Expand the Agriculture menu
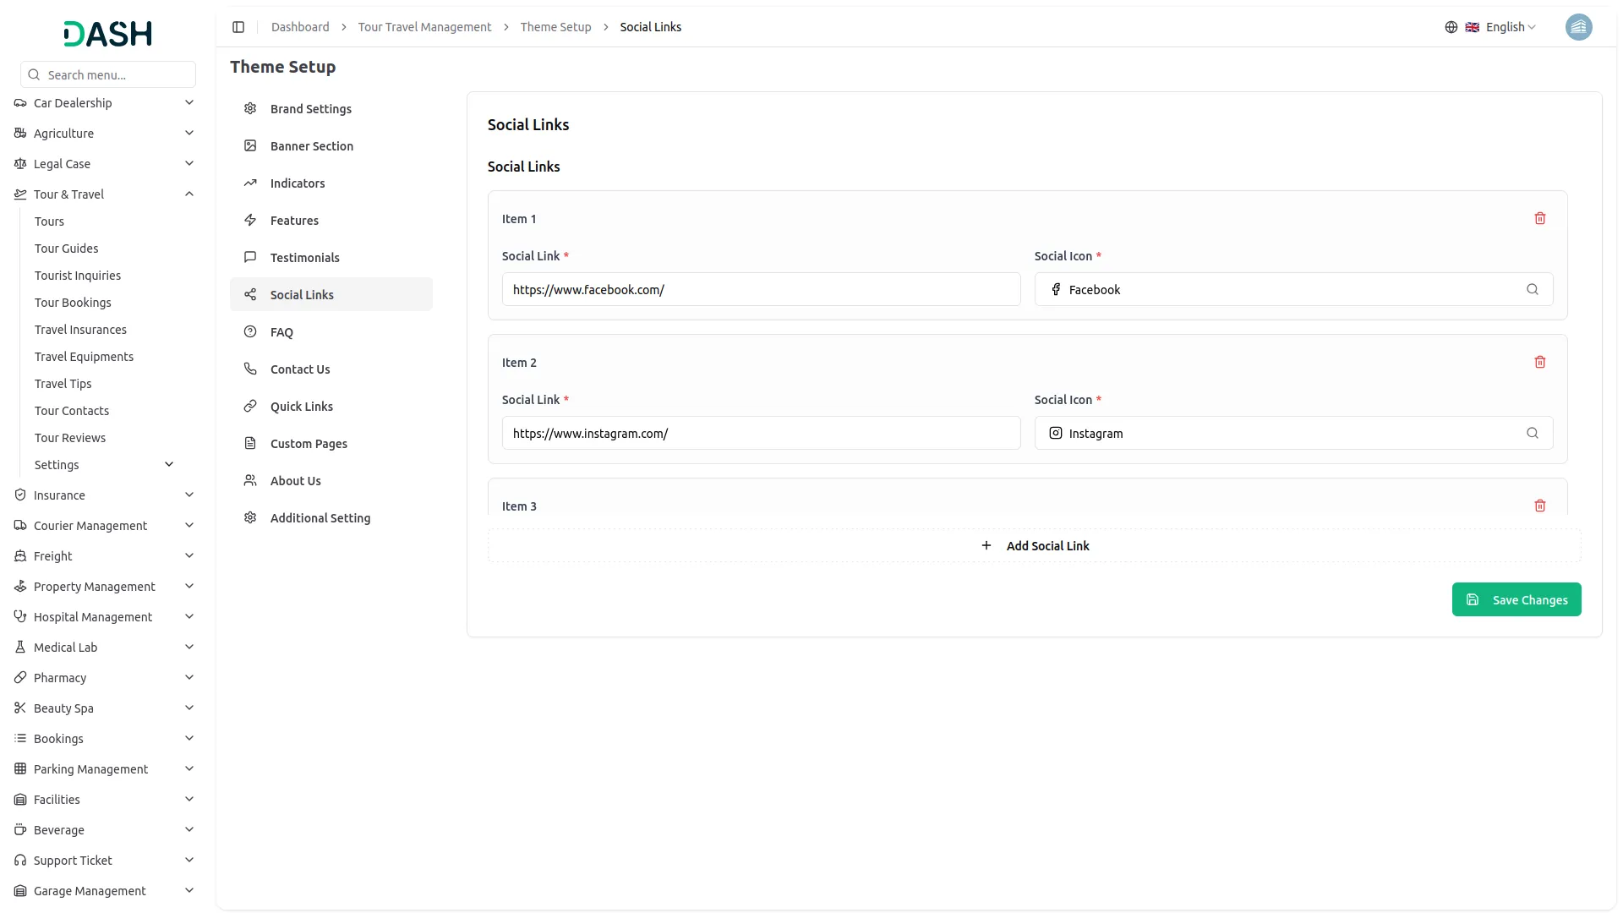 pos(105,134)
